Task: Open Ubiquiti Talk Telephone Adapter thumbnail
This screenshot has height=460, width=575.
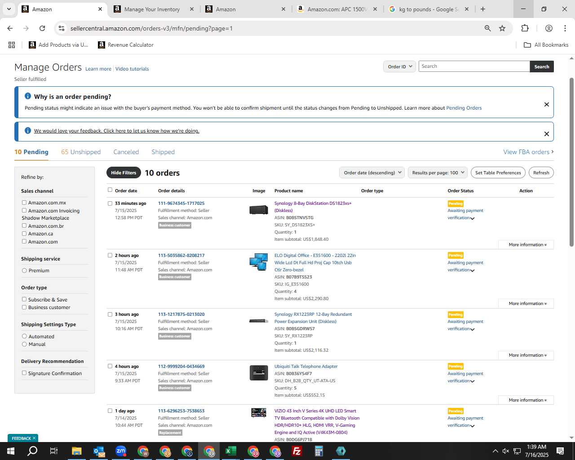Action: [259, 372]
